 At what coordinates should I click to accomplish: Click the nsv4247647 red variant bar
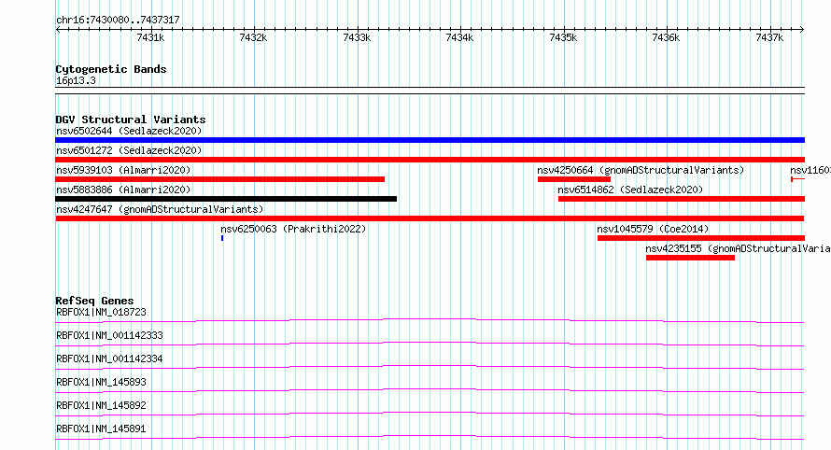pos(430,218)
